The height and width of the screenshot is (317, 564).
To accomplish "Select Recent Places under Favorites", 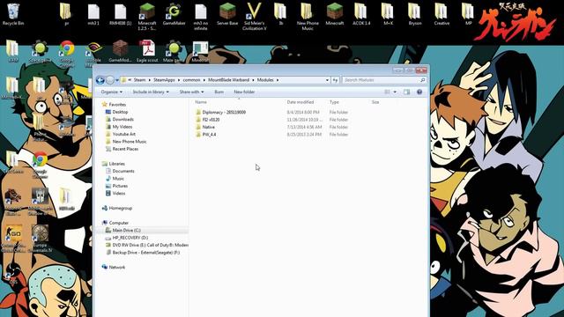I will [x=122, y=149].
